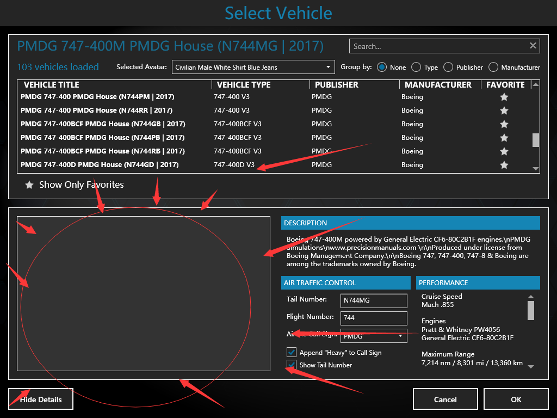The image size is (557, 418).
Task: Click the vehicle list scrollbar thumb
Action: tap(536, 140)
